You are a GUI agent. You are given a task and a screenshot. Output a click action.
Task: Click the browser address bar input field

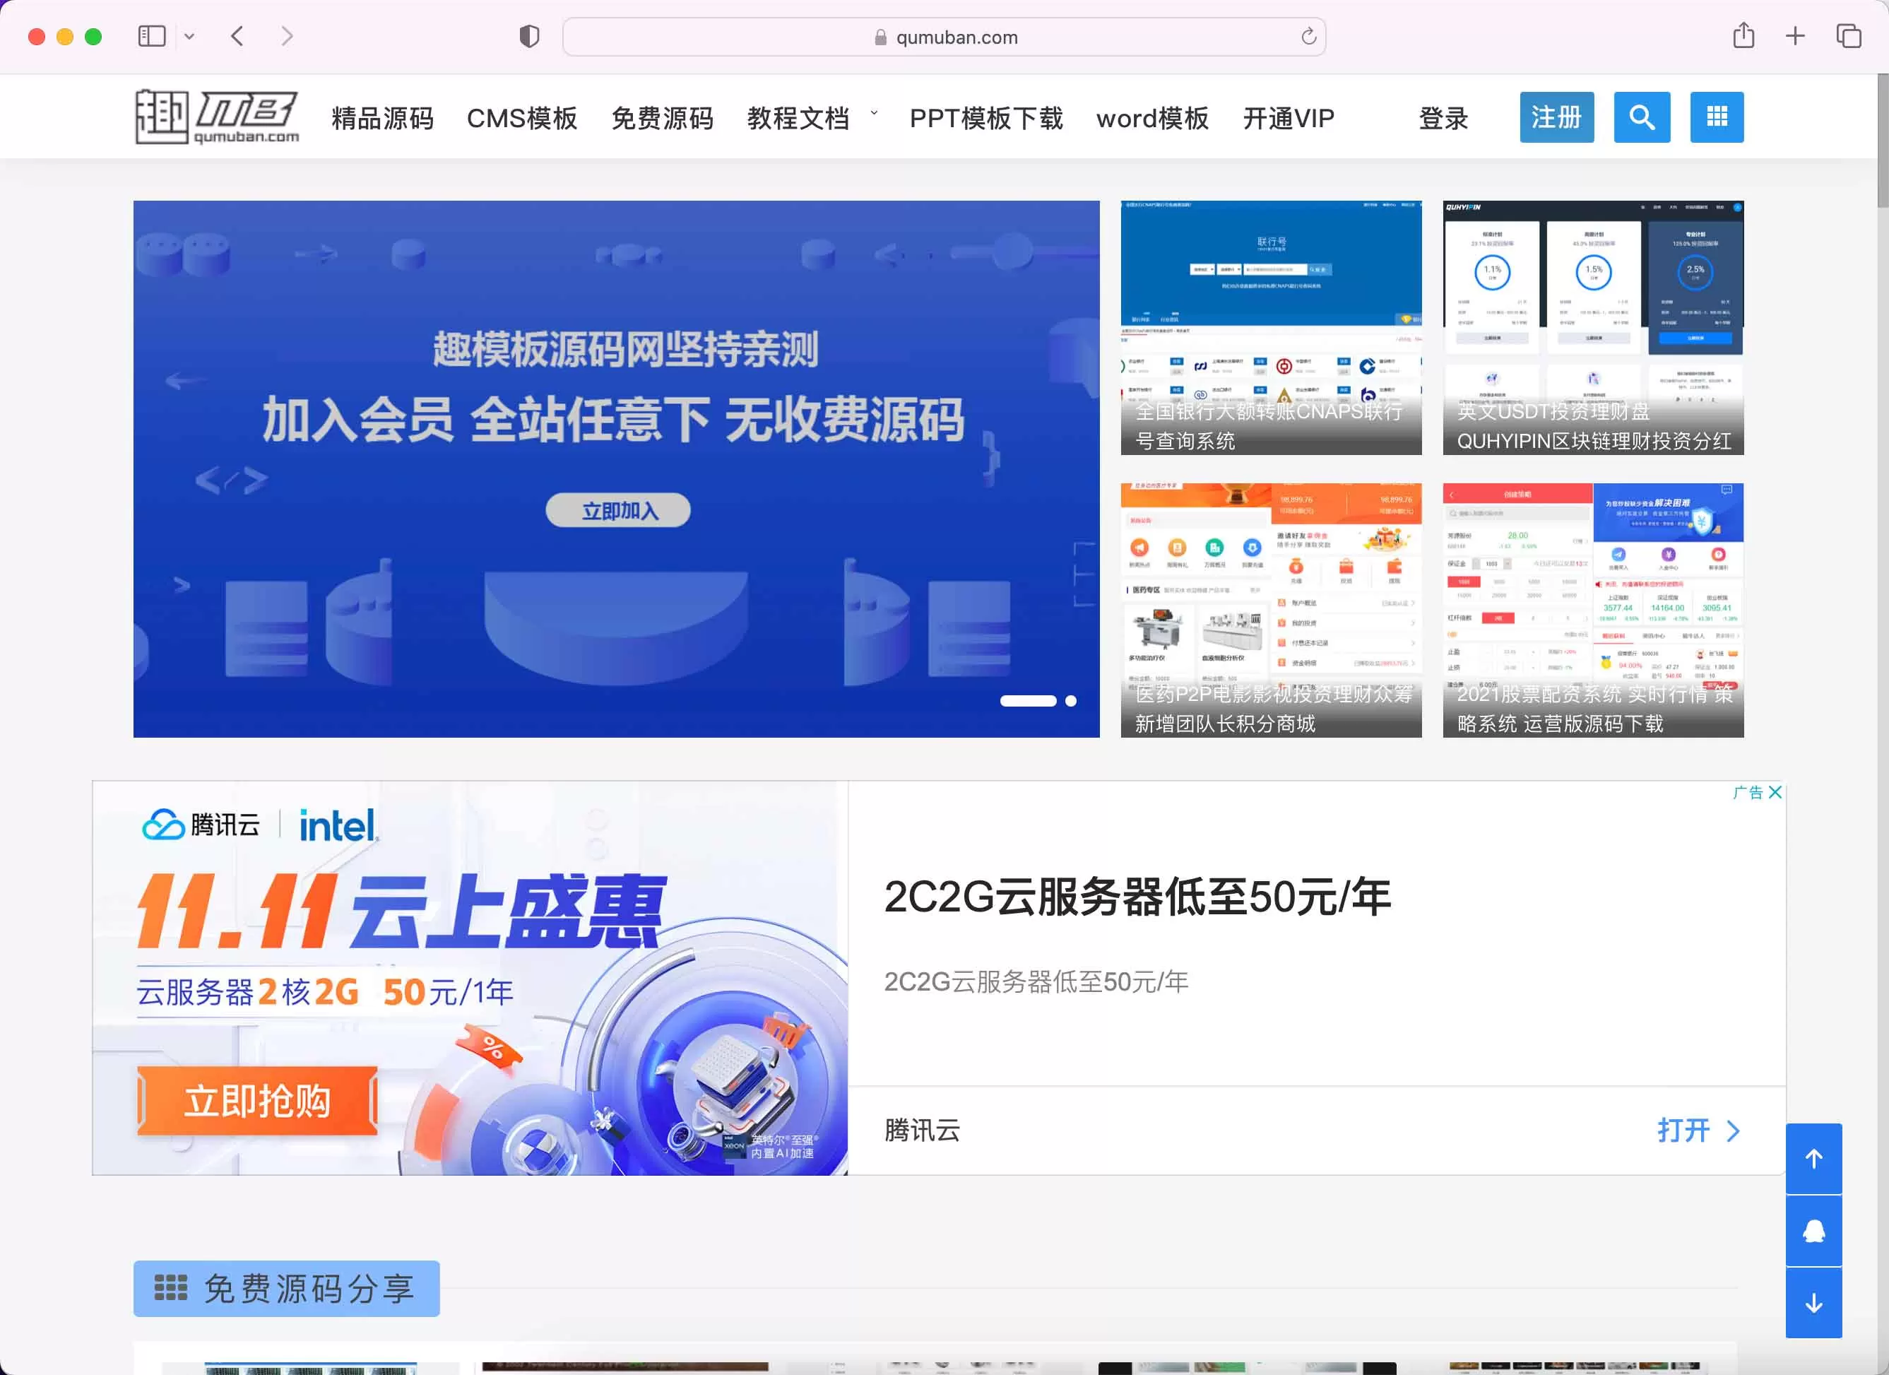click(944, 37)
